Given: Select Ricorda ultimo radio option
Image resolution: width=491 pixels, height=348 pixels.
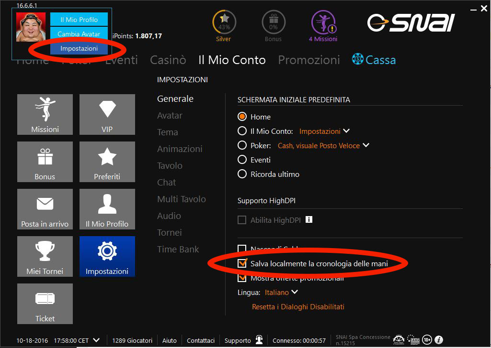Looking at the screenshot, I should (x=242, y=174).
